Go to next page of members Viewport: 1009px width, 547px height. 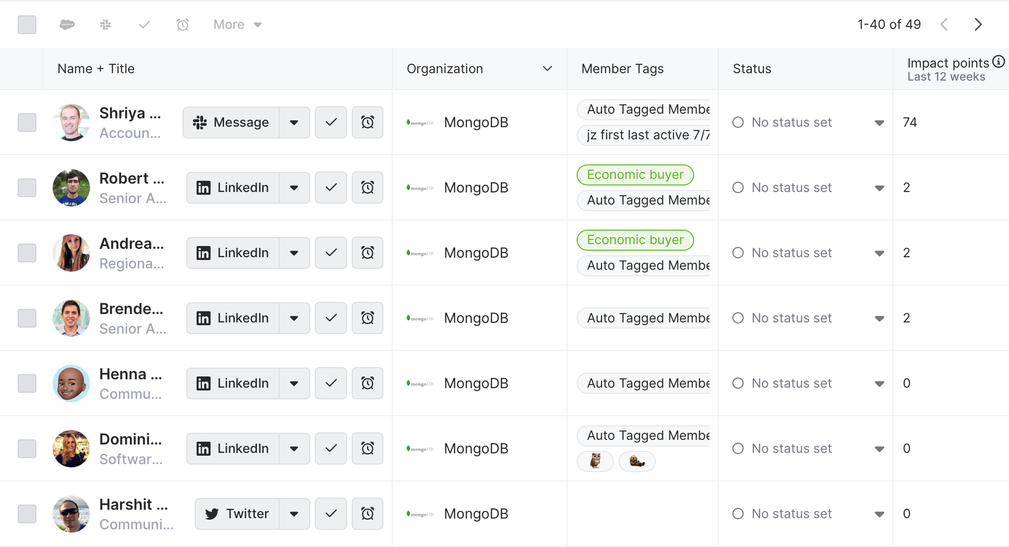pyautogui.click(x=978, y=25)
